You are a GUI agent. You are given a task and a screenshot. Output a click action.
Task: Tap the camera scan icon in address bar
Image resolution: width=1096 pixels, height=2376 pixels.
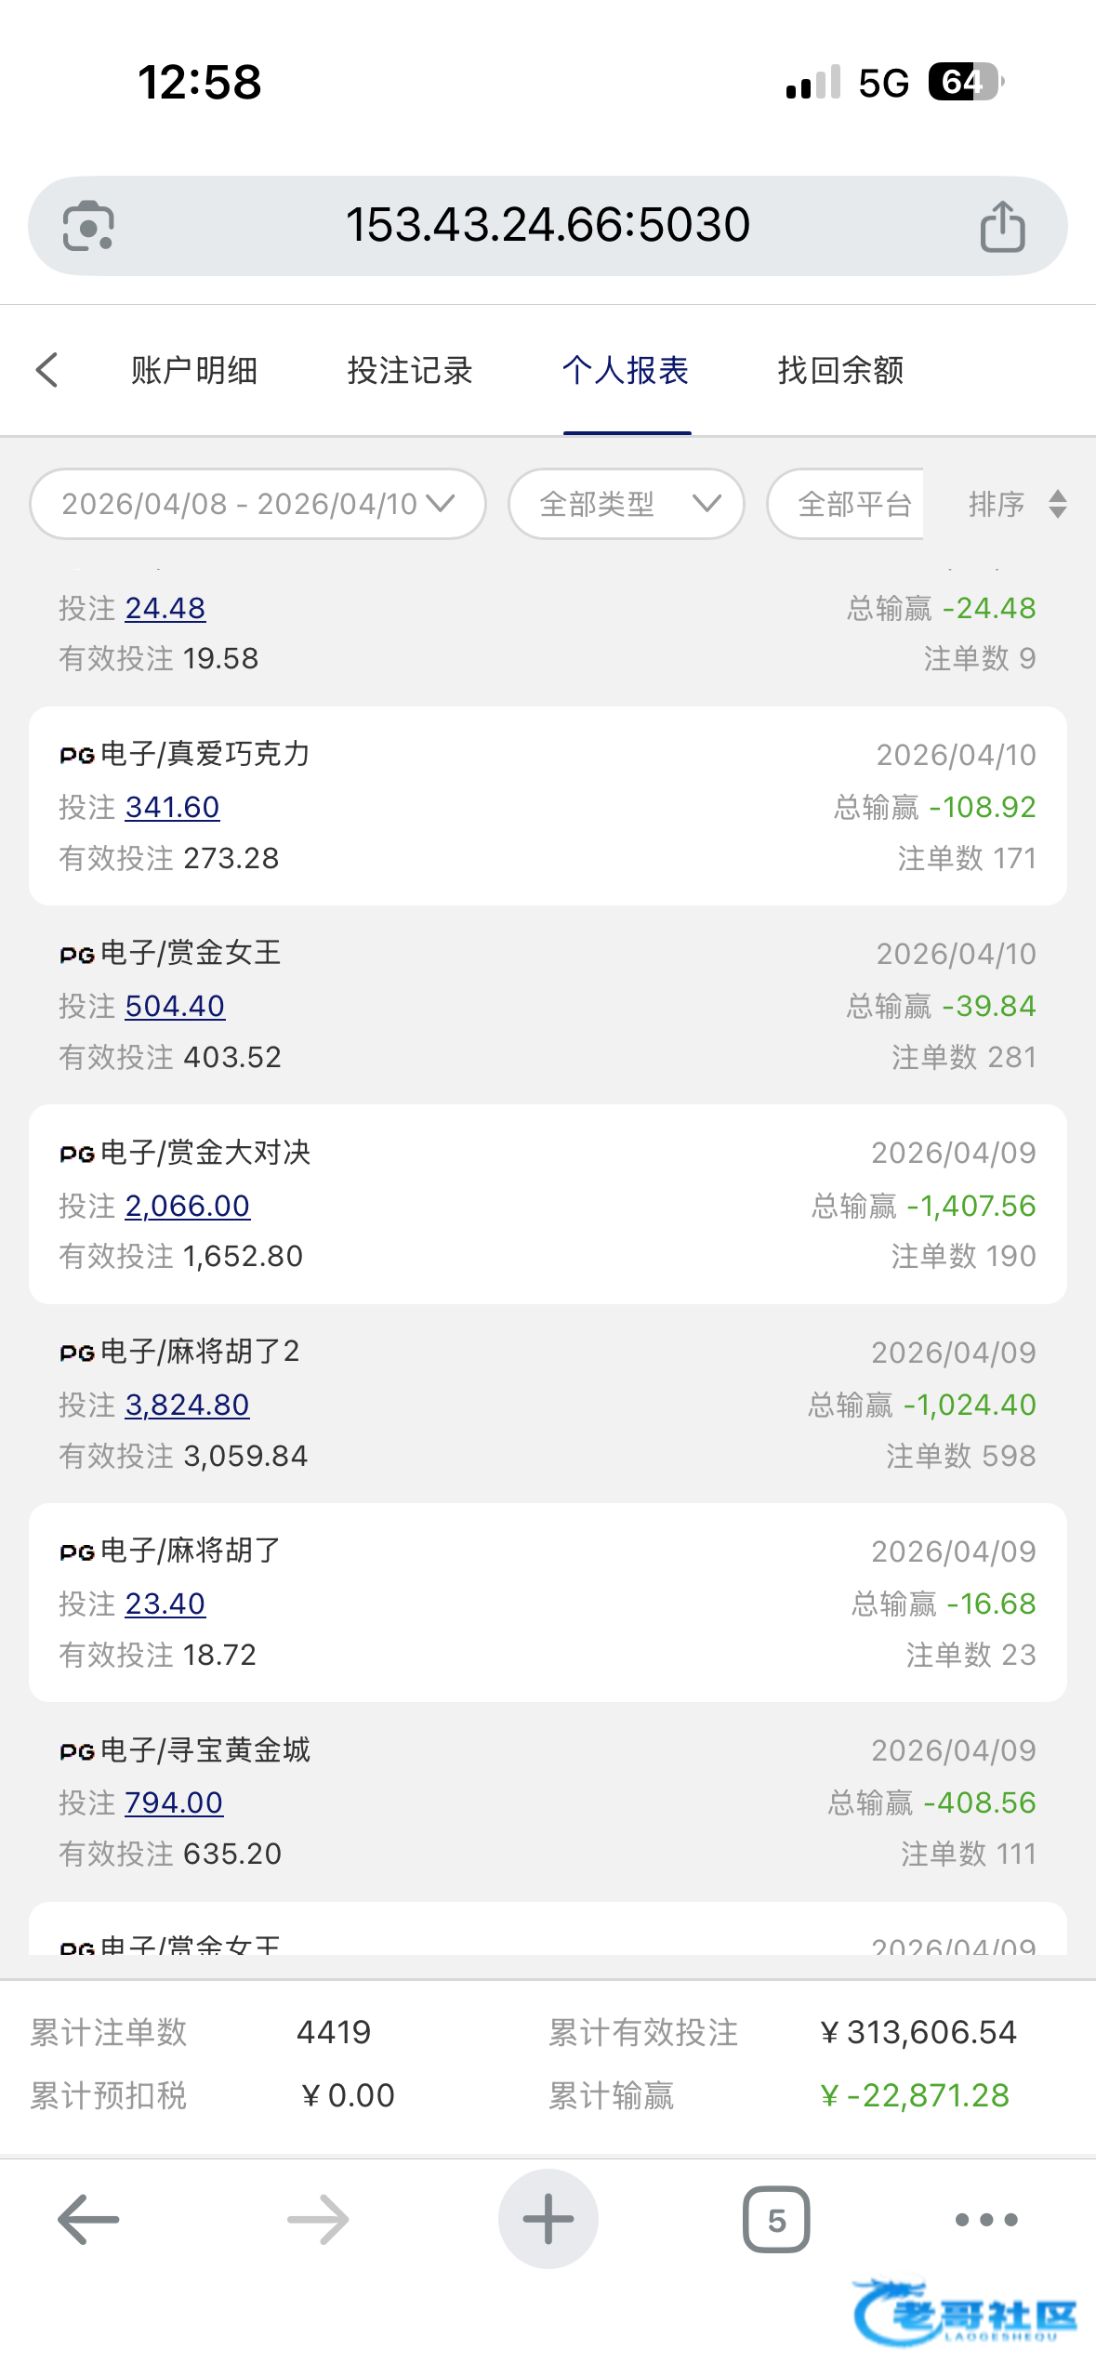(88, 226)
